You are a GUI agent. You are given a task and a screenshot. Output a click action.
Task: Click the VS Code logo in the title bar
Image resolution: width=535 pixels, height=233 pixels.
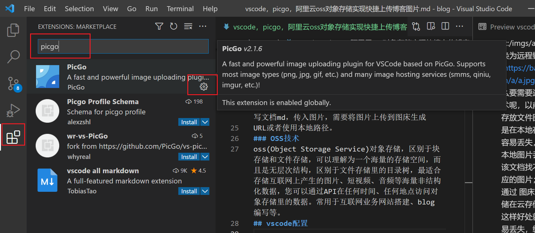click(x=10, y=8)
